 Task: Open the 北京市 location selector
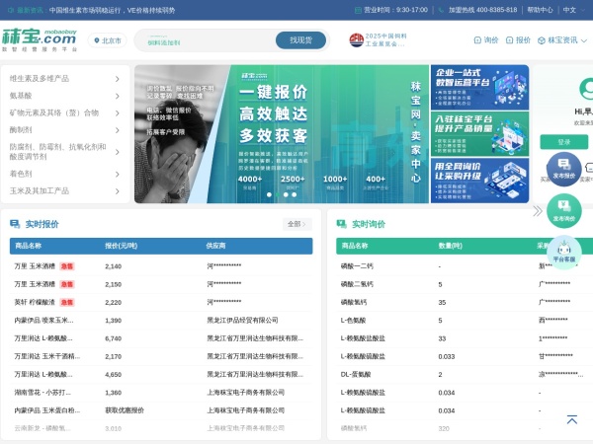coord(108,40)
